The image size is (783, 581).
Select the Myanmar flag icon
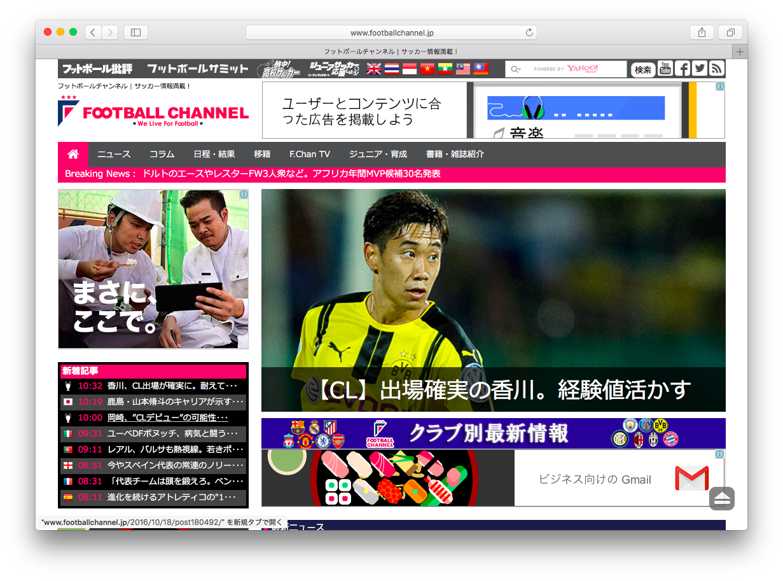pyautogui.click(x=445, y=69)
